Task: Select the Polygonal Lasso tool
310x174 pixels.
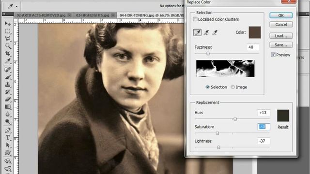Action: (x=8, y=39)
